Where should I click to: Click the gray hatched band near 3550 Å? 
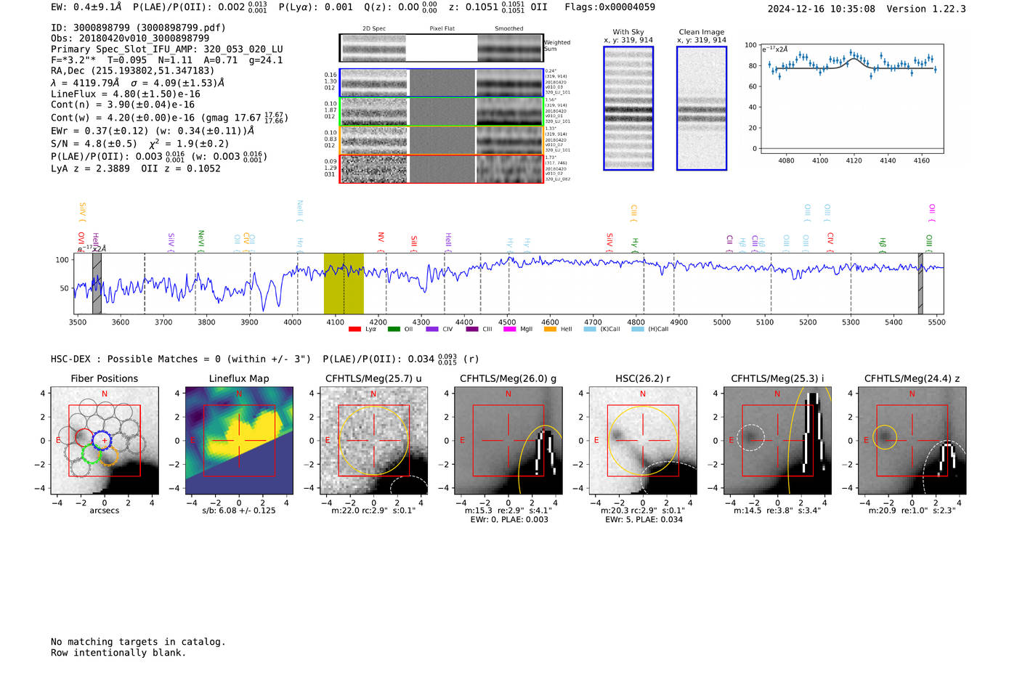pos(97,283)
